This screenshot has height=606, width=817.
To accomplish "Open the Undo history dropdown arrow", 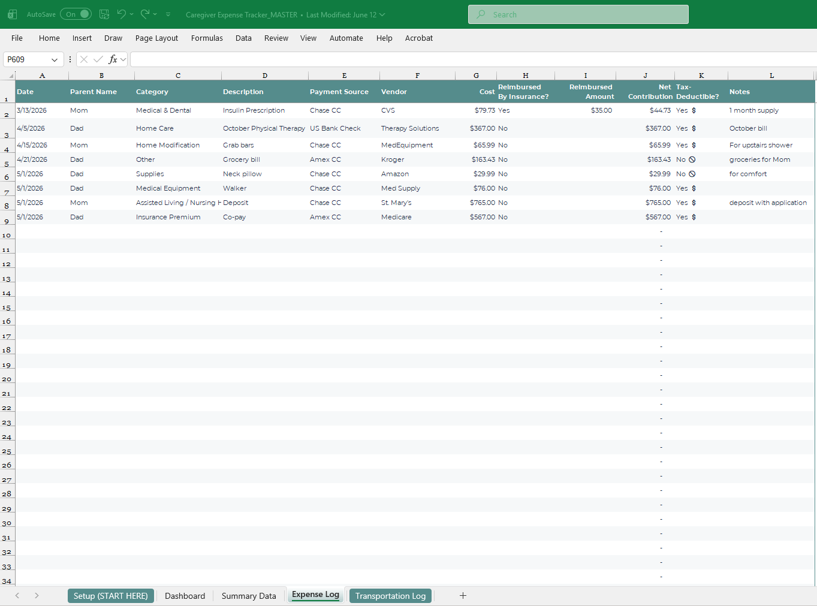I will 131,14.
